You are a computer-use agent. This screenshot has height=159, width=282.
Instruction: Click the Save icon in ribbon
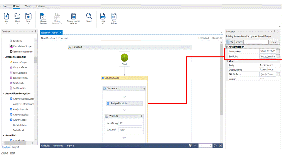28,16
